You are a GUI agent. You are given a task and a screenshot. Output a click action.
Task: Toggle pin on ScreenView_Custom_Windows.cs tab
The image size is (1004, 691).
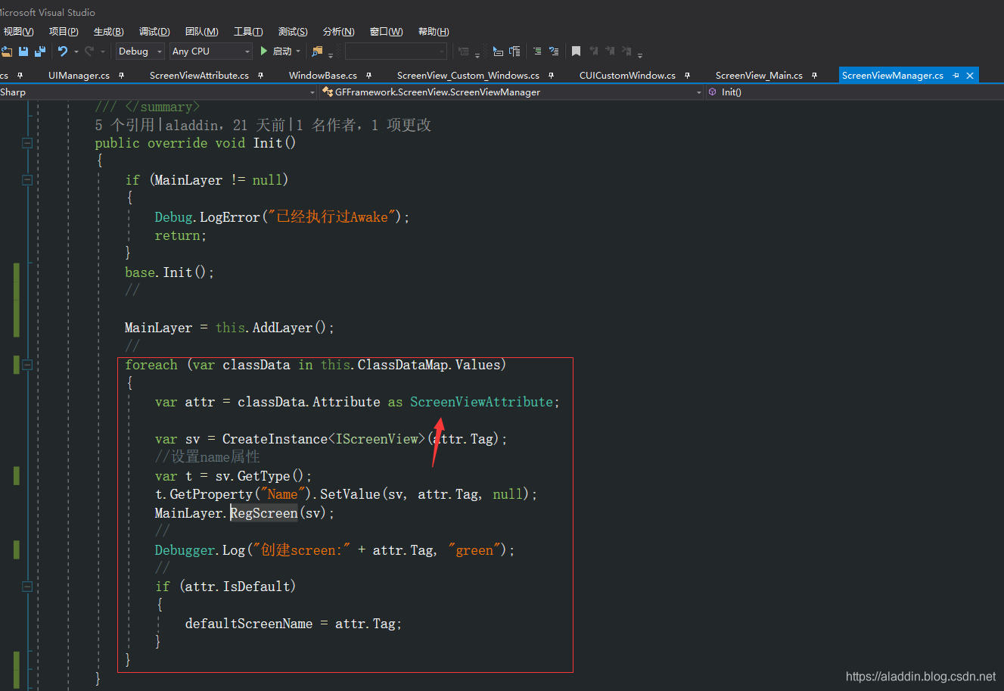(551, 76)
